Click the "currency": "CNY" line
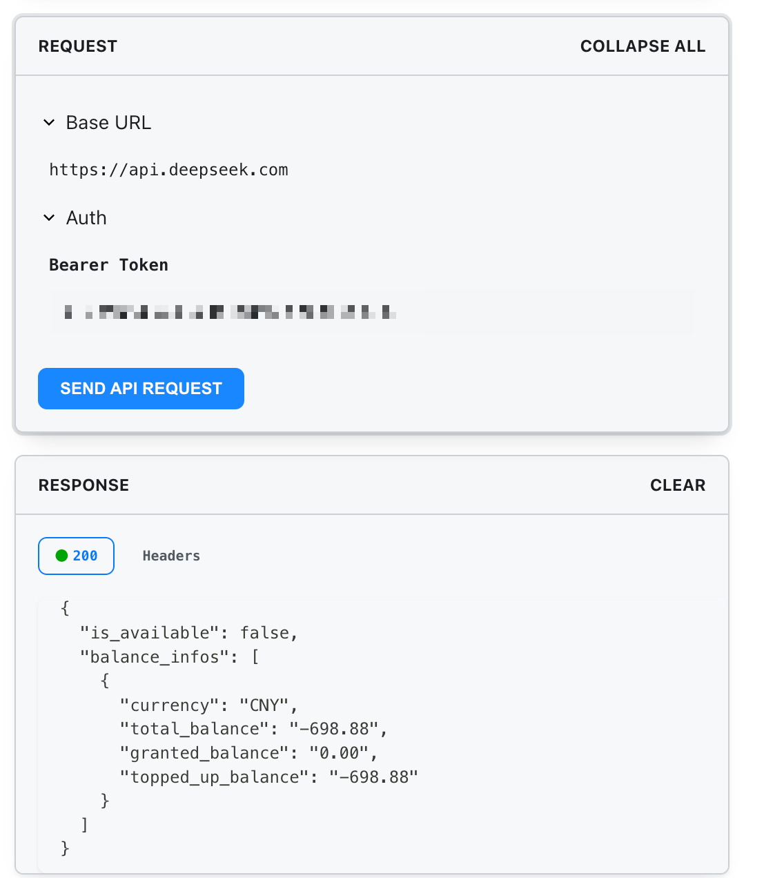 (209, 705)
